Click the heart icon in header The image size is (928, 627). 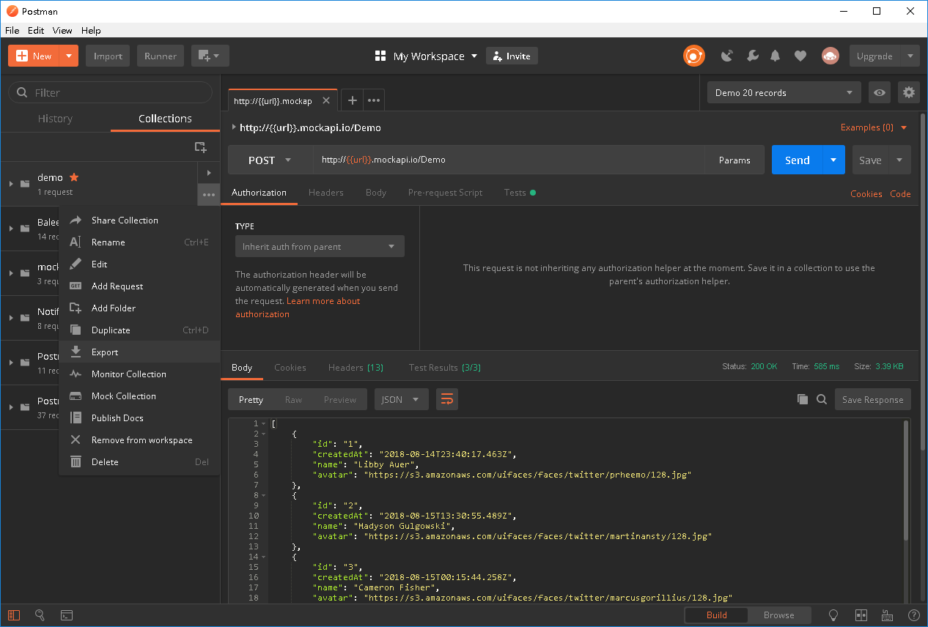pyautogui.click(x=800, y=56)
